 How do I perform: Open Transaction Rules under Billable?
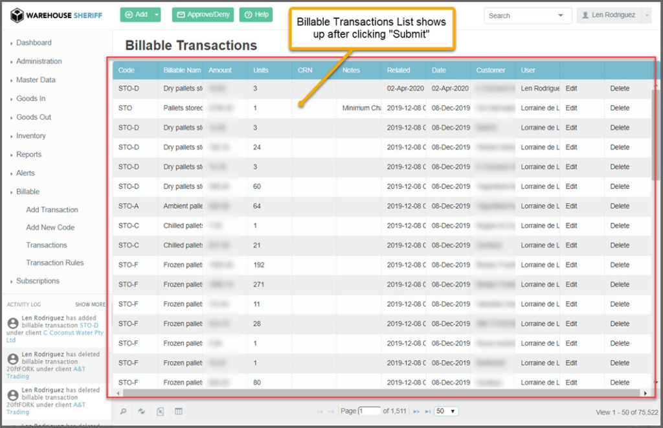54,263
